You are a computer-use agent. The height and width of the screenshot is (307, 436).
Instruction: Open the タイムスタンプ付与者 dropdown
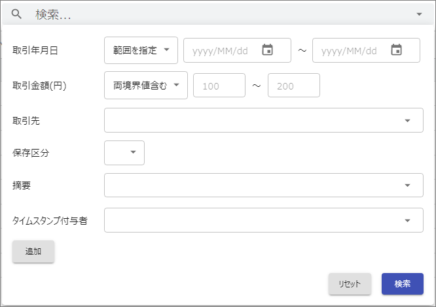click(x=264, y=220)
